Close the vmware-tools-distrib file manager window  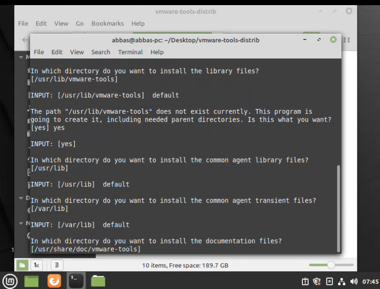coord(349,11)
